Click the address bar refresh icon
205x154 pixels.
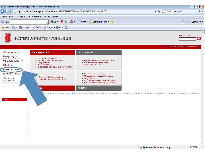pyautogui.click(x=159, y=11)
